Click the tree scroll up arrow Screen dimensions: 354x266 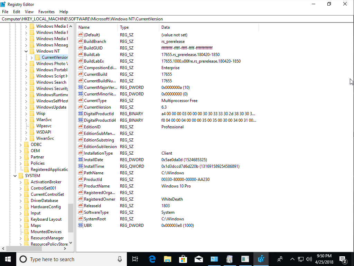pos(71,26)
